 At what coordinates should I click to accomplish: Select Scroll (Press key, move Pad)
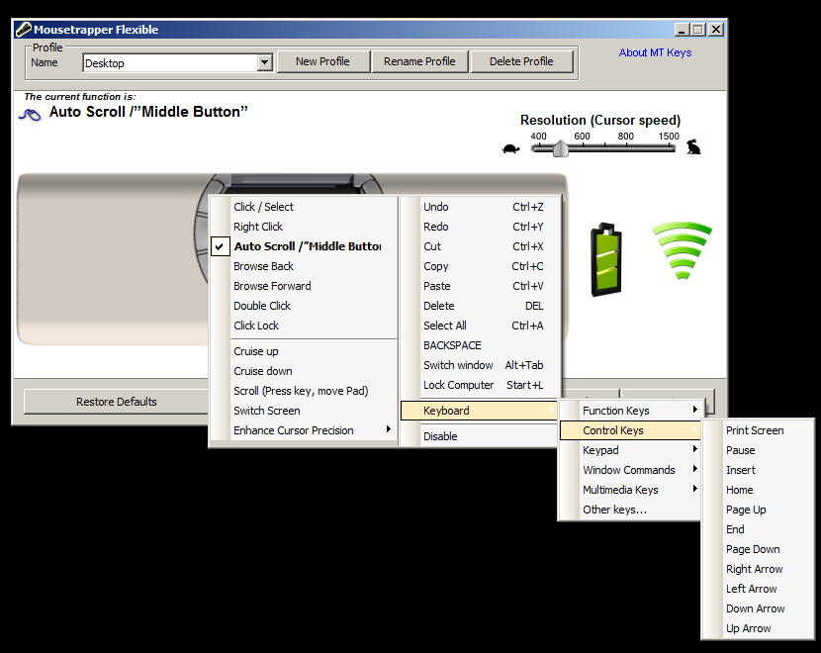[304, 391]
